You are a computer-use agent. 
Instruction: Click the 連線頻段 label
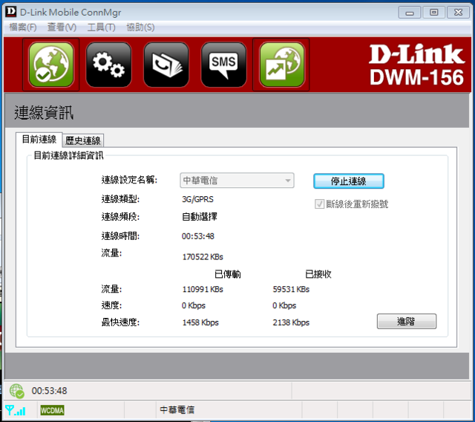coord(120,217)
